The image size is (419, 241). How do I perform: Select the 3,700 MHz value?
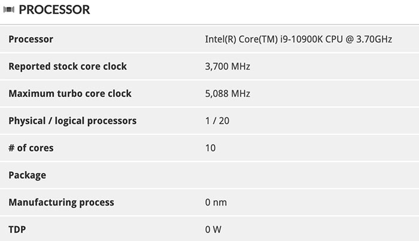227,66
